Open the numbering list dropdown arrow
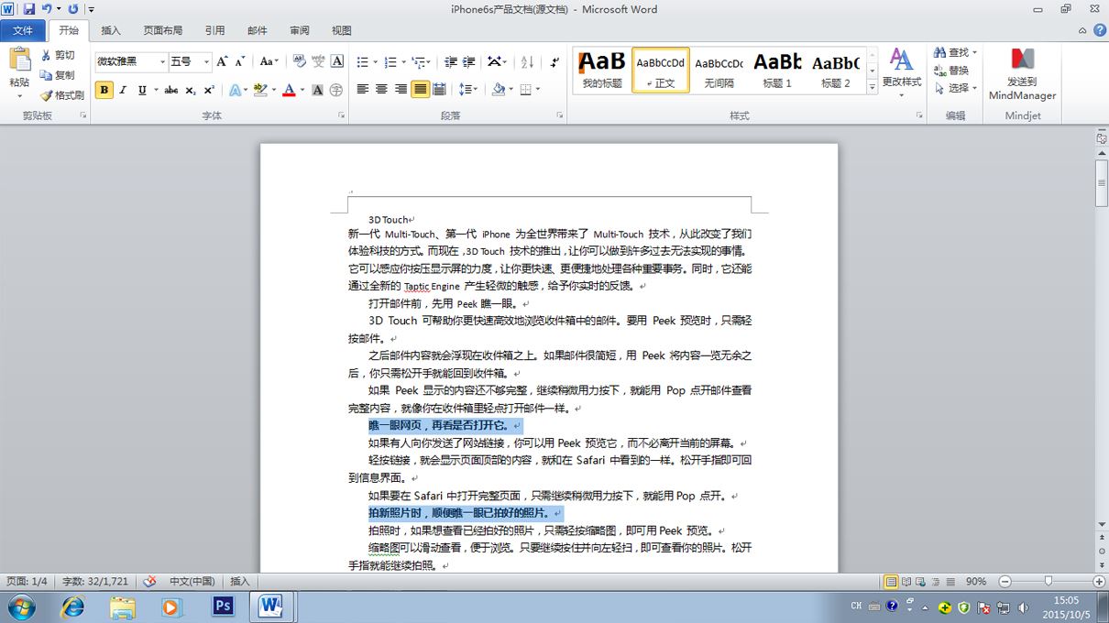 tap(403, 61)
